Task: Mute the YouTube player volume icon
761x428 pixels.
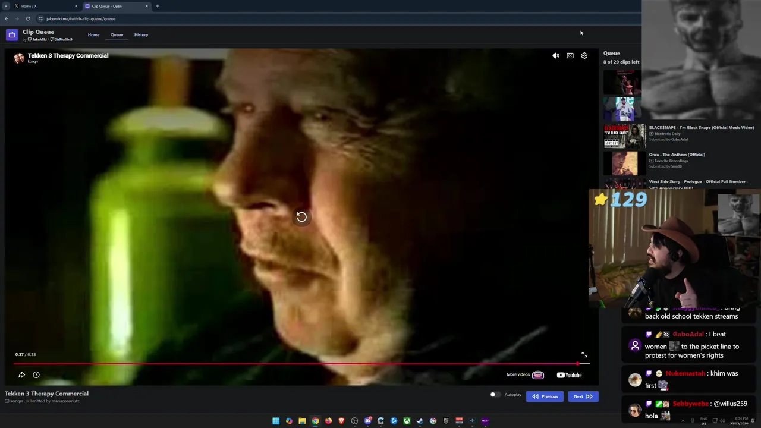Action: pyautogui.click(x=556, y=56)
